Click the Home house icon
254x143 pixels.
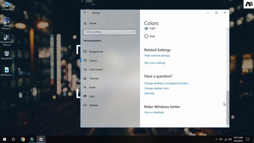85,23
